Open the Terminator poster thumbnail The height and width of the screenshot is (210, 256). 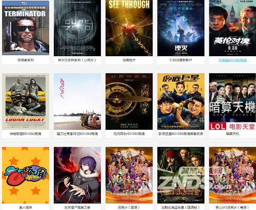click(26, 28)
